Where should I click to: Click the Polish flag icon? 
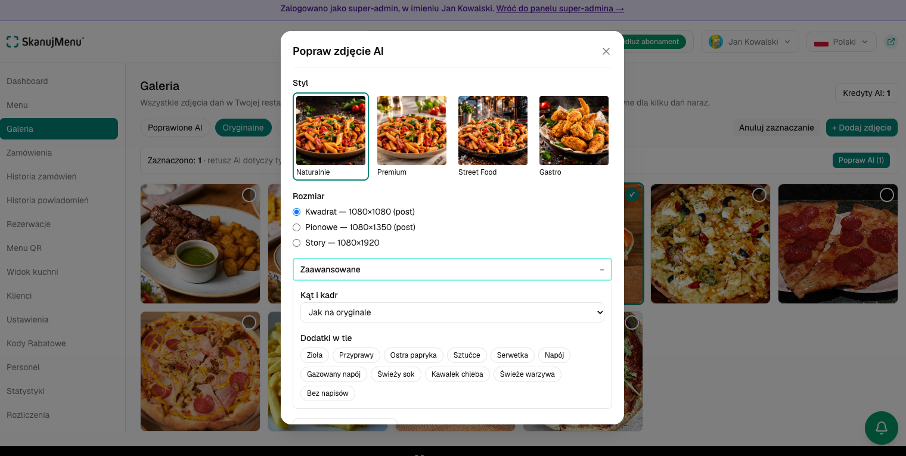point(821,42)
